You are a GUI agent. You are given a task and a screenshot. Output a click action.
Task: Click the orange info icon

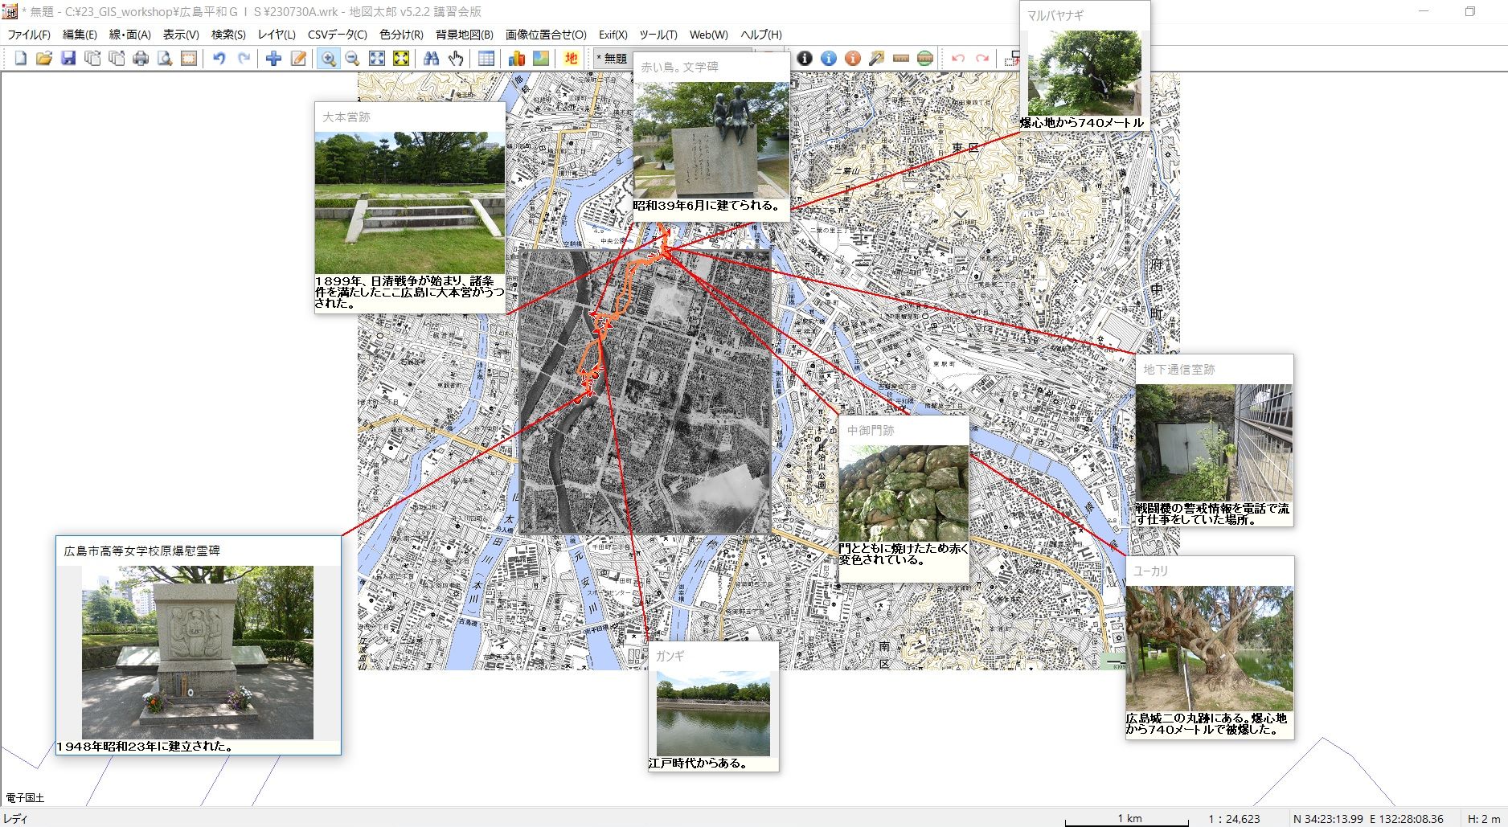tap(853, 58)
